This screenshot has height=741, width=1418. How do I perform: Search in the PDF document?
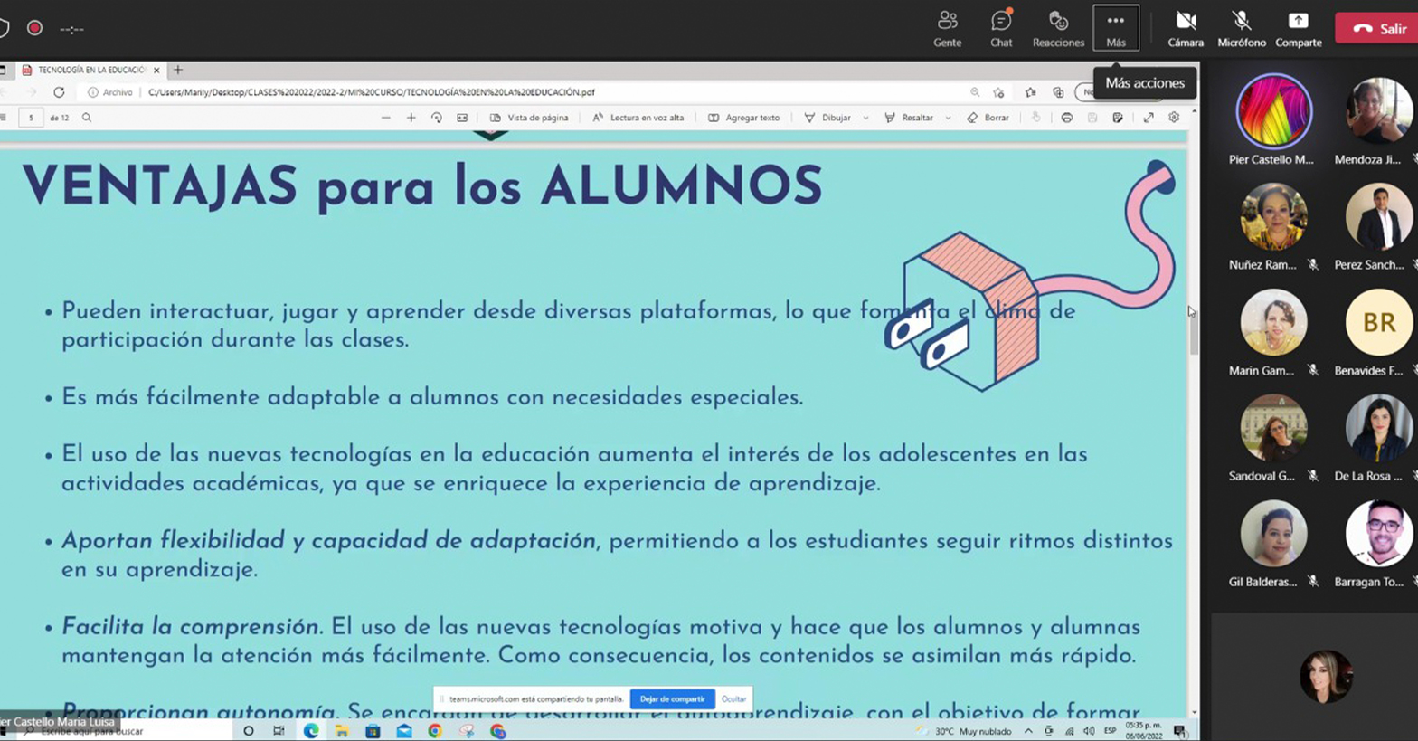click(x=87, y=118)
